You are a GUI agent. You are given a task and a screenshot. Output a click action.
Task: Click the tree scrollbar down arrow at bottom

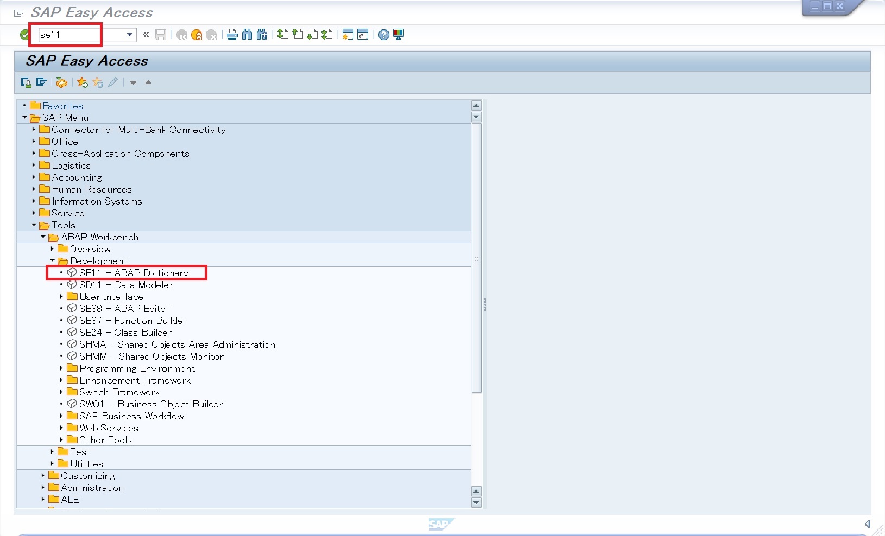(476, 502)
